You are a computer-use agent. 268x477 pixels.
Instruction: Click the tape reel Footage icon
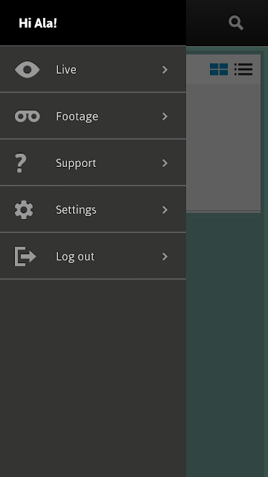[27, 116]
